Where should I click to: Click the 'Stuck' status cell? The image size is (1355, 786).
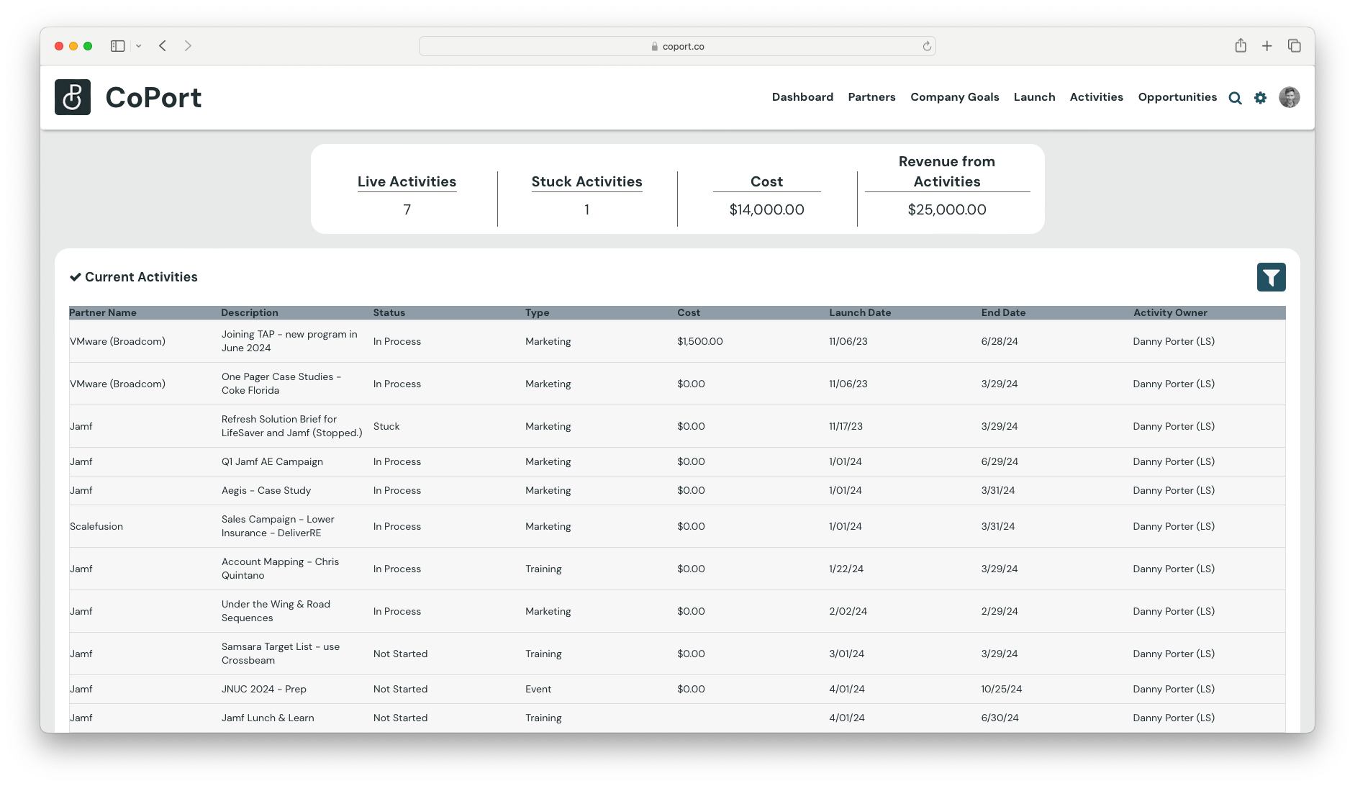click(x=386, y=426)
